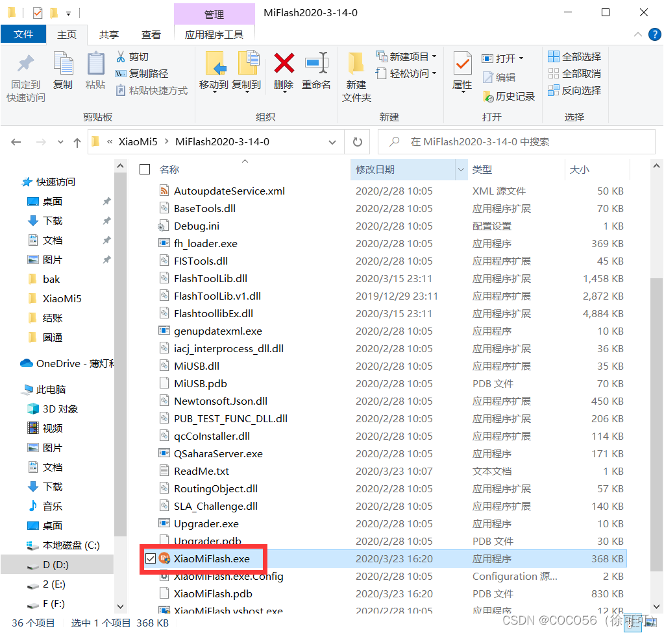
Task: Click the red Delete (删除) icon
Action: pos(284,63)
